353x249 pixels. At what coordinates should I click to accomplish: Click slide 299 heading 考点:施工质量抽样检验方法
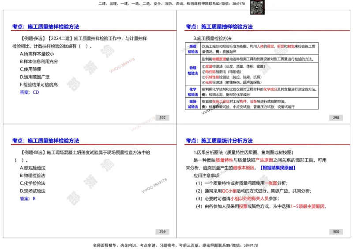(46, 141)
